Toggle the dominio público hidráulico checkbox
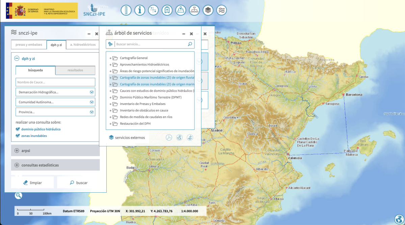The width and height of the screenshot is (405, 225). pos(18,129)
